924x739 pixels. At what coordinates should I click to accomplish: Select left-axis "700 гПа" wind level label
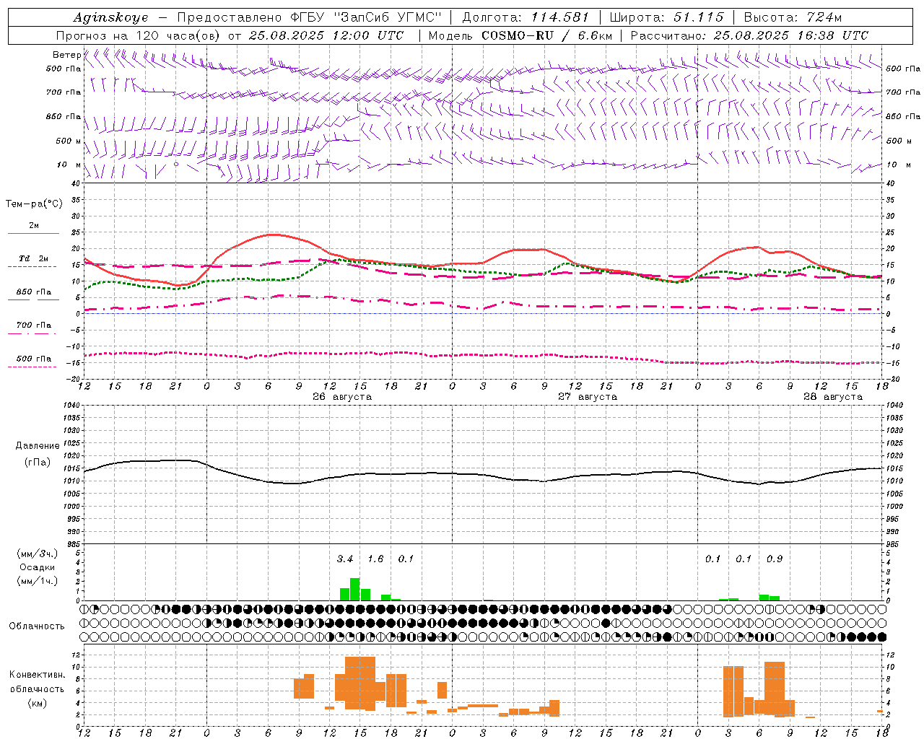click(64, 92)
